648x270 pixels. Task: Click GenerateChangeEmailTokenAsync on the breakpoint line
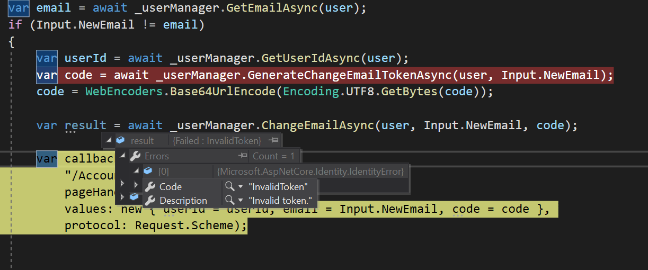point(349,75)
